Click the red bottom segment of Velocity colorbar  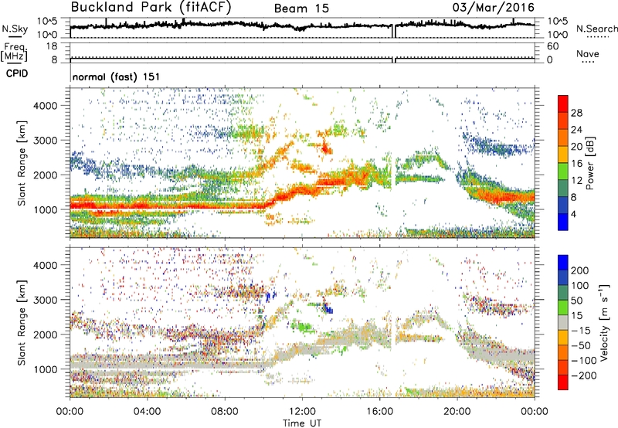point(563,382)
